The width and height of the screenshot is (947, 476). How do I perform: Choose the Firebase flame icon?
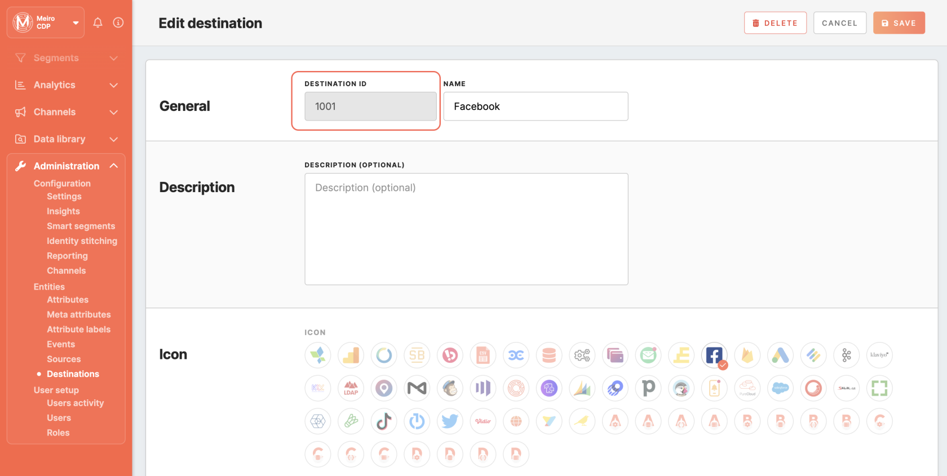point(747,355)
